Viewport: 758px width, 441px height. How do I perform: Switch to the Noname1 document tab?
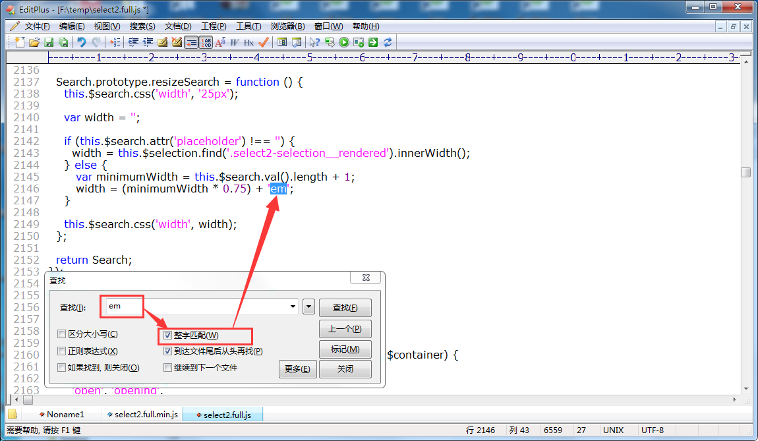[62, 415]
